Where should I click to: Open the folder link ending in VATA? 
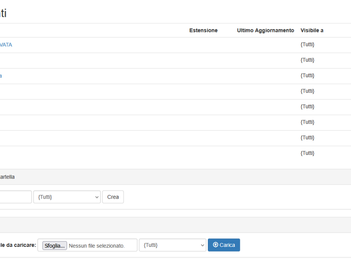(6, 45)
